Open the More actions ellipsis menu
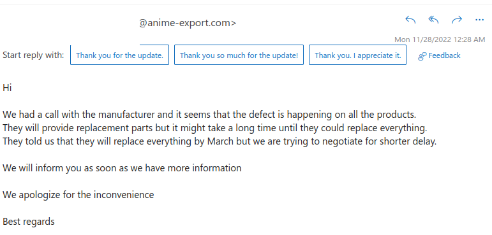This screenshot has width=492, height=235. (479, 20)
